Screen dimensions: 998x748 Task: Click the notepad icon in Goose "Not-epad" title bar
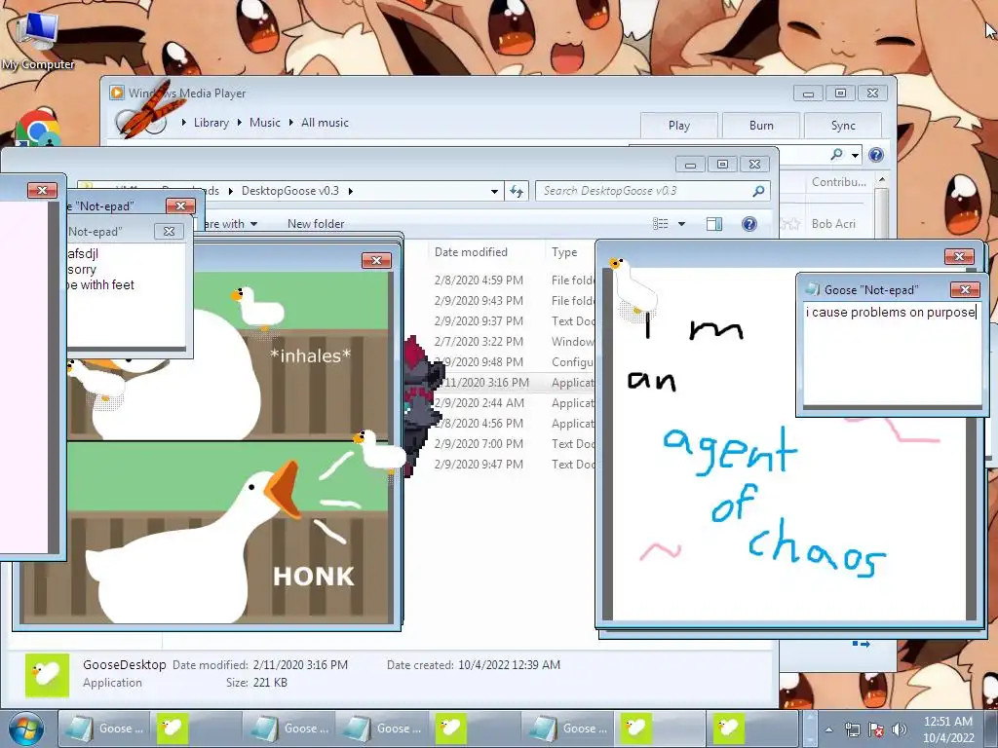click(812, 289)
